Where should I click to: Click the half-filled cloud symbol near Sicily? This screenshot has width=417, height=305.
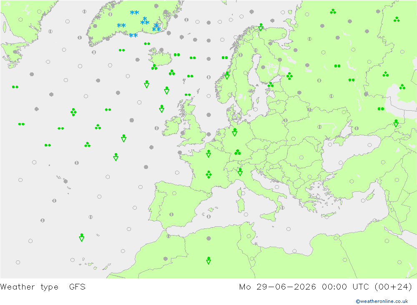pyautogui.click(x=282, y=207)
